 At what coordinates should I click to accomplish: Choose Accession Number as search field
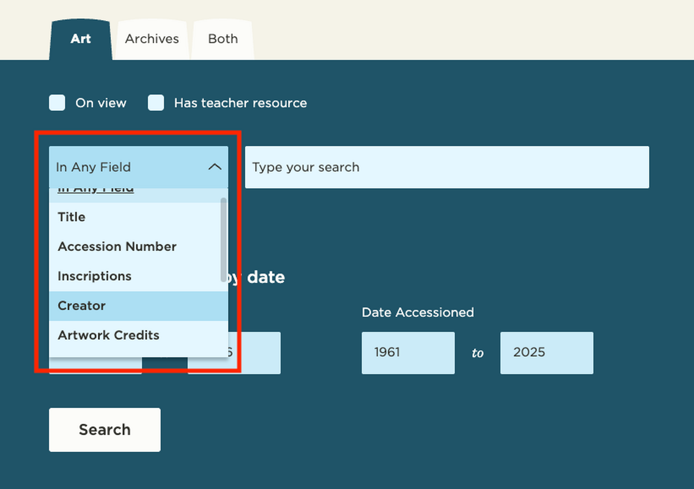[117, 246]
